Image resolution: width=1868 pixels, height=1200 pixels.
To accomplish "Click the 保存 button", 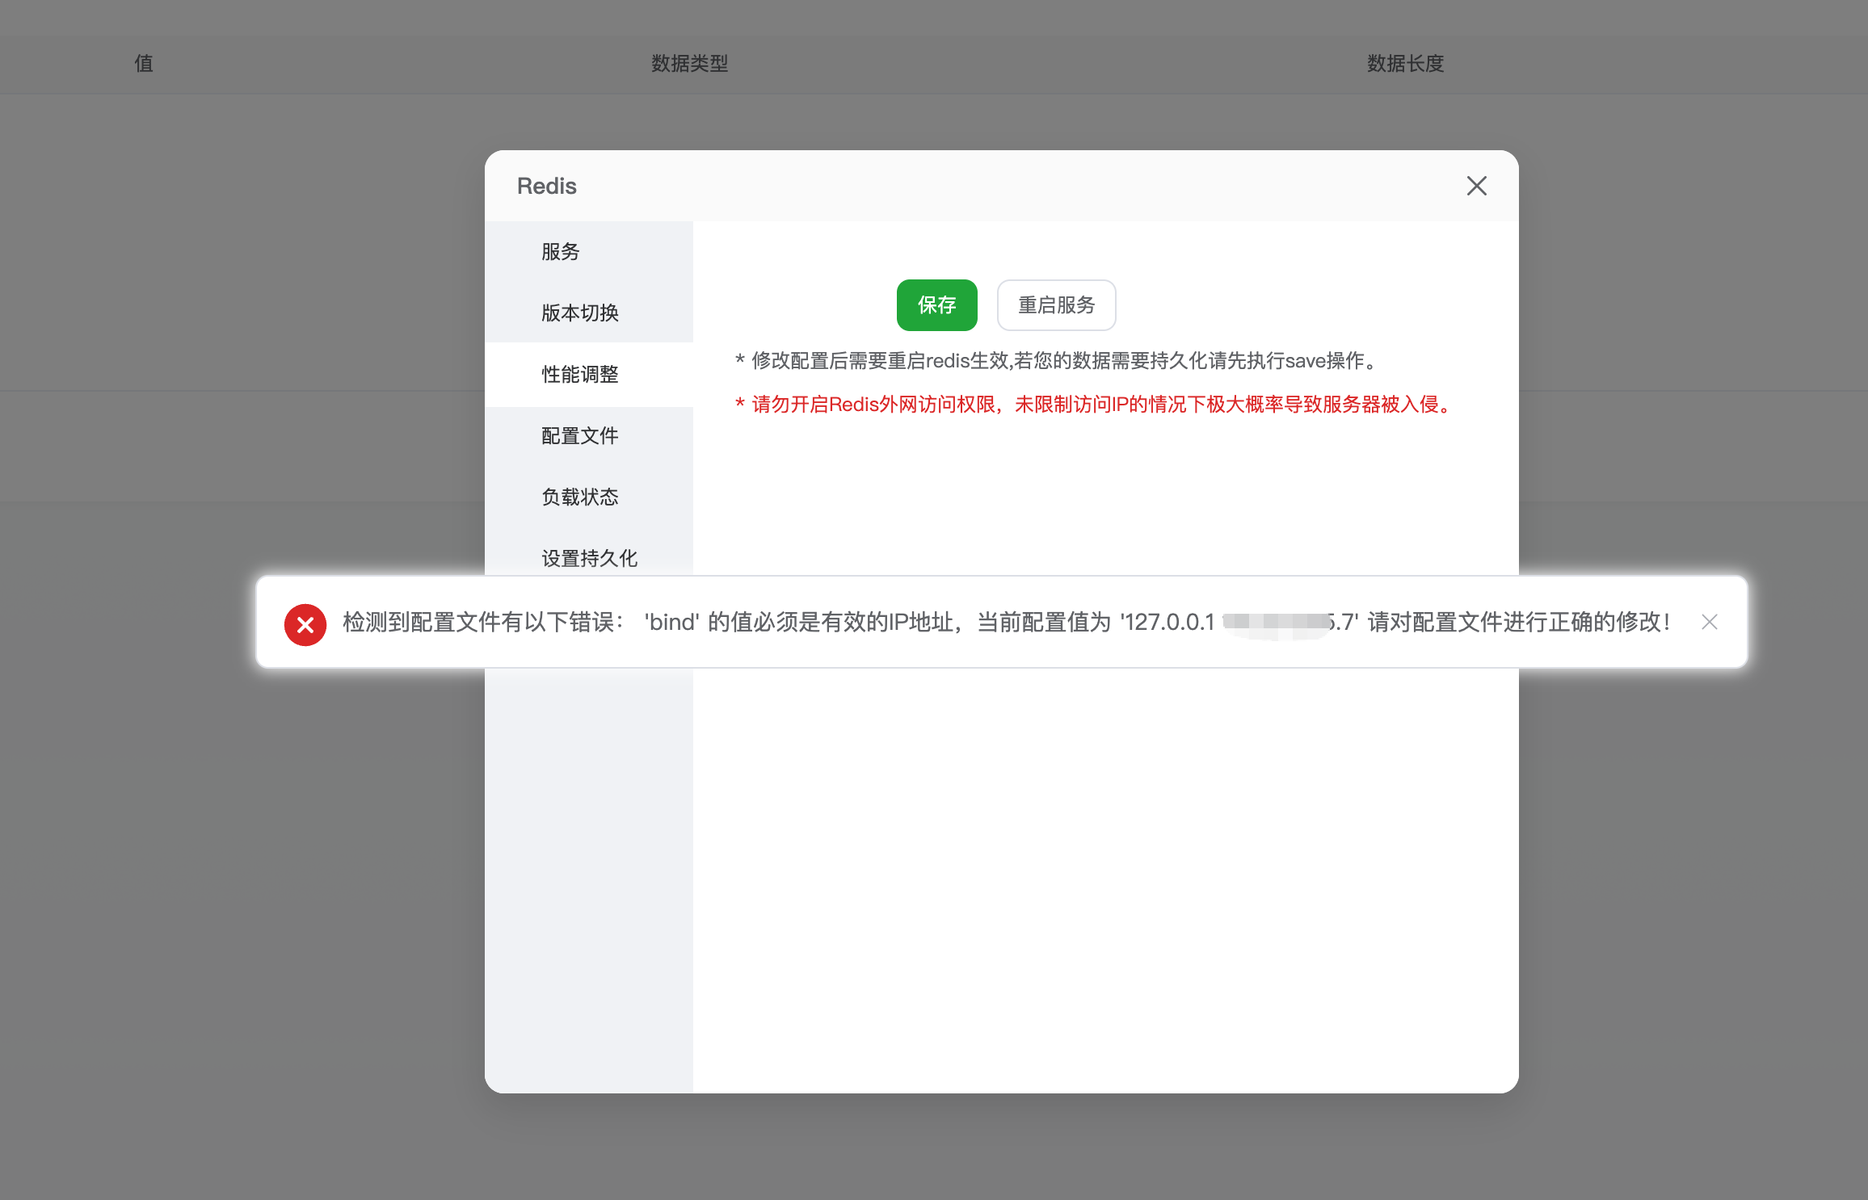I will (x=936, y=305).
